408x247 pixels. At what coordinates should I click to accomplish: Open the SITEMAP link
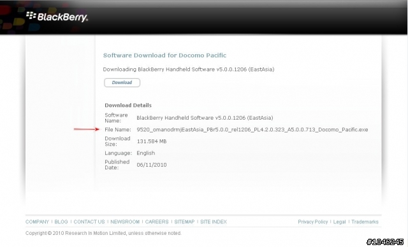184,222
